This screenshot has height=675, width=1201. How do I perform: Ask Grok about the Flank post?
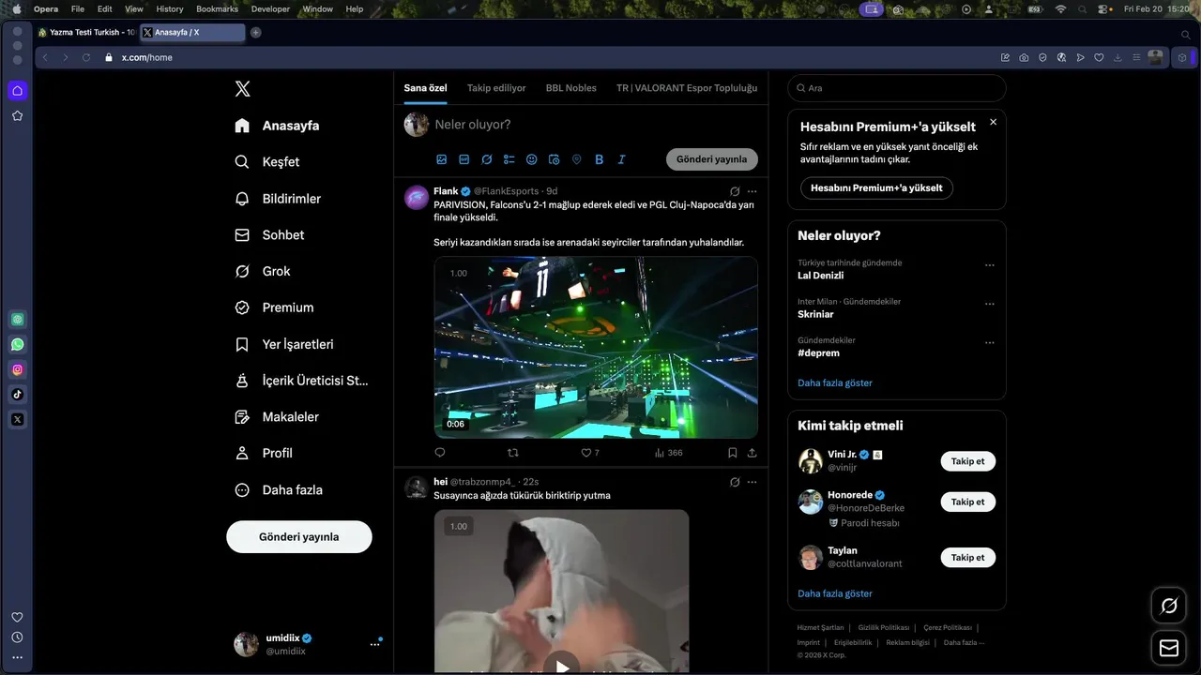(x=735, y=191)
